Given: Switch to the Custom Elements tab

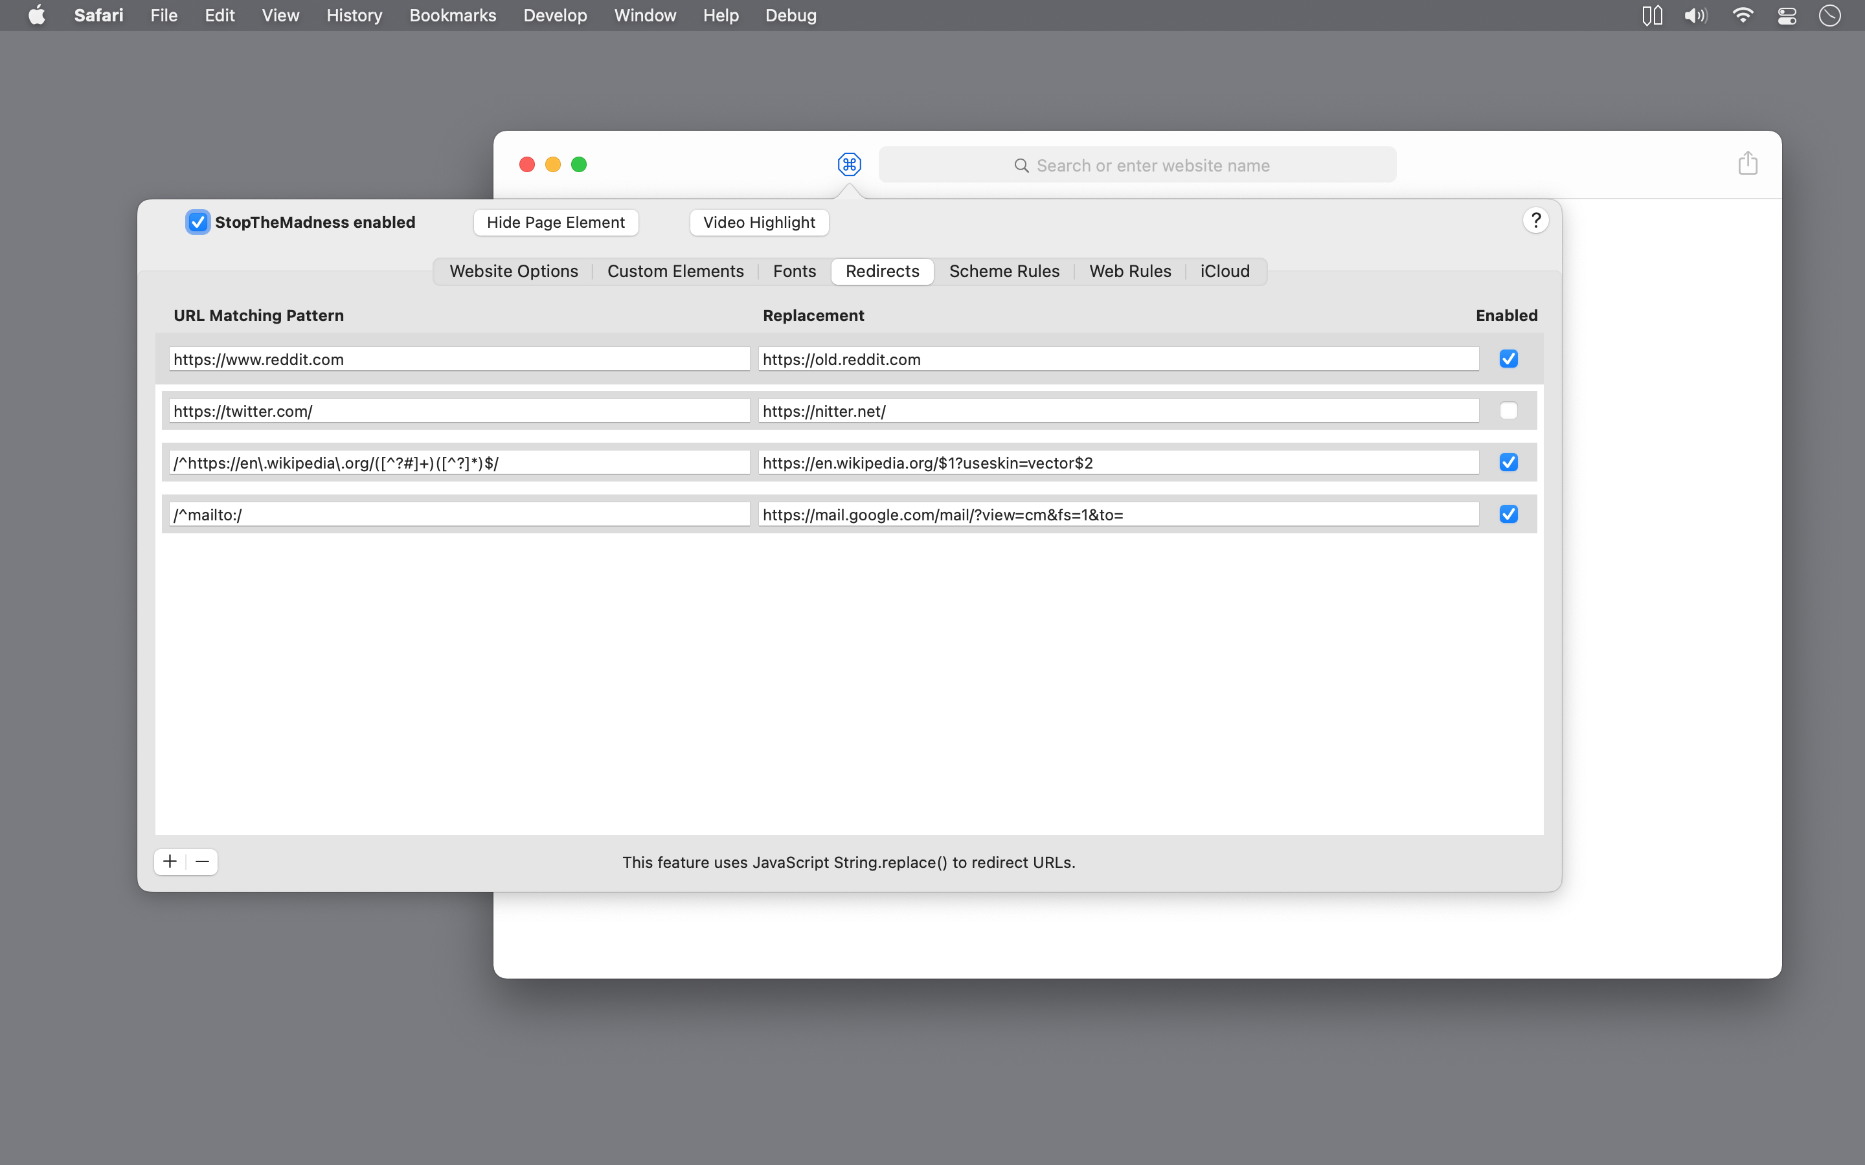Looking at the screenshot, I should [x=675, y=271].
